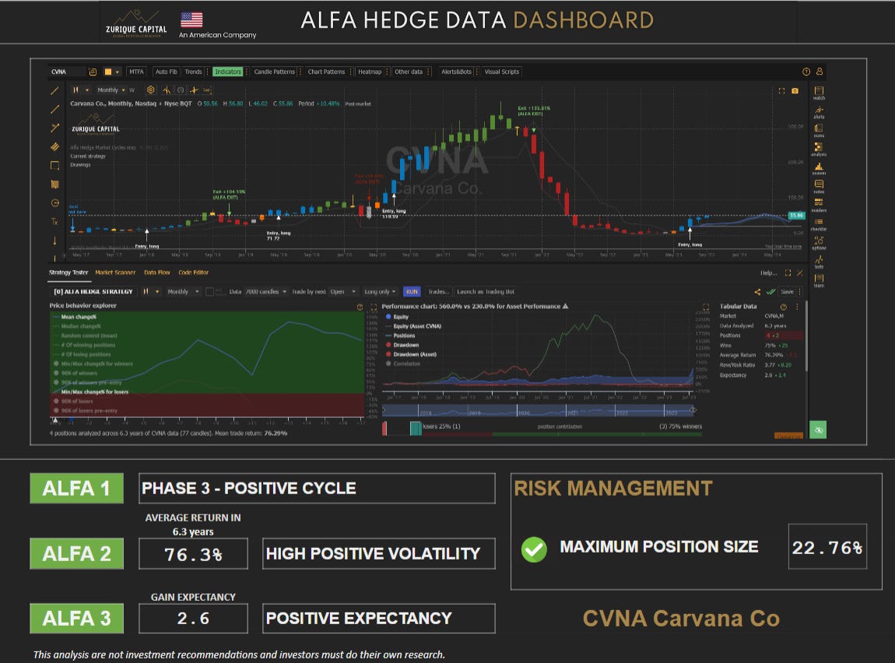This screenshot has width=895, height=663.
Task: Open the checklist sidebar icon
Action: pos(819,224)
